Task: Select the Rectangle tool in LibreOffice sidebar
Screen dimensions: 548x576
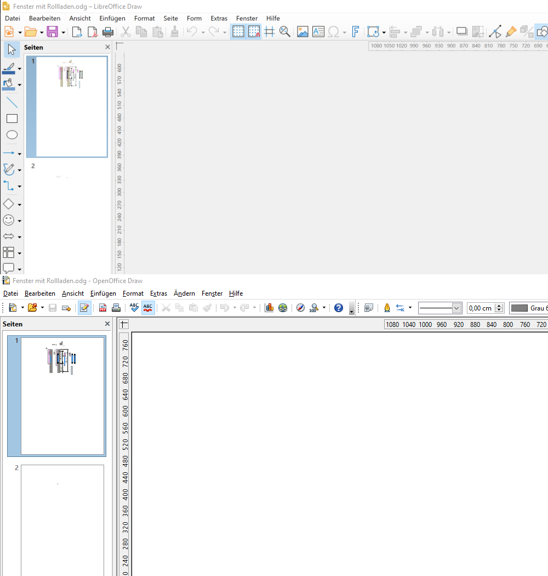Action: click(12, 118)
